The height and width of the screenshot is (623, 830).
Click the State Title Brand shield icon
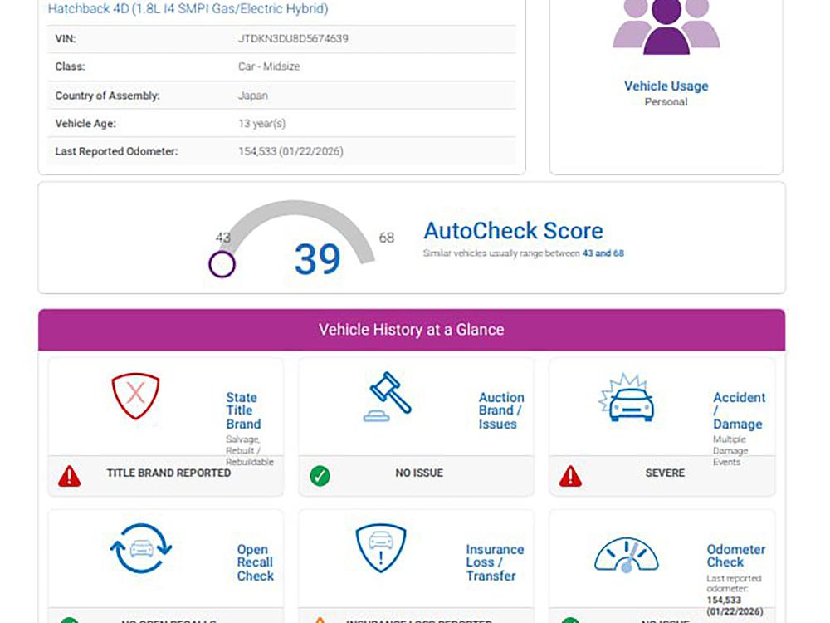point(135,396)
